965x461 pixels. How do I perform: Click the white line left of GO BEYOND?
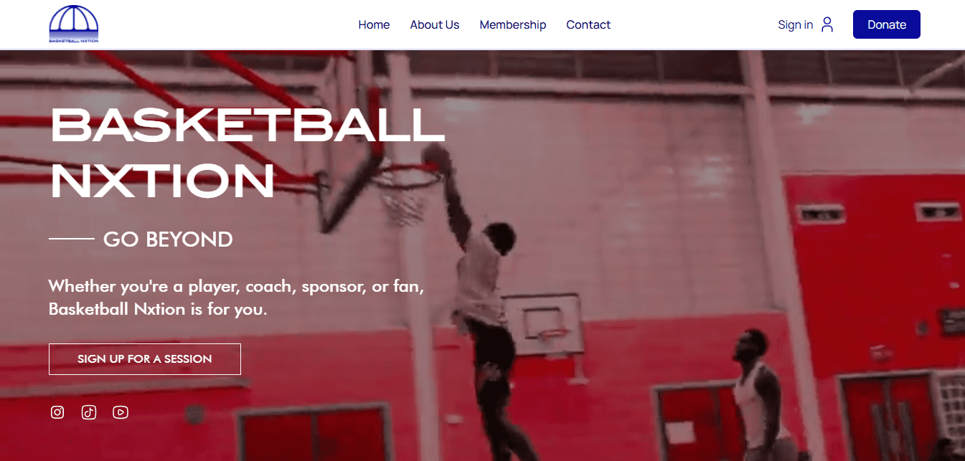[x=72, y=239]
